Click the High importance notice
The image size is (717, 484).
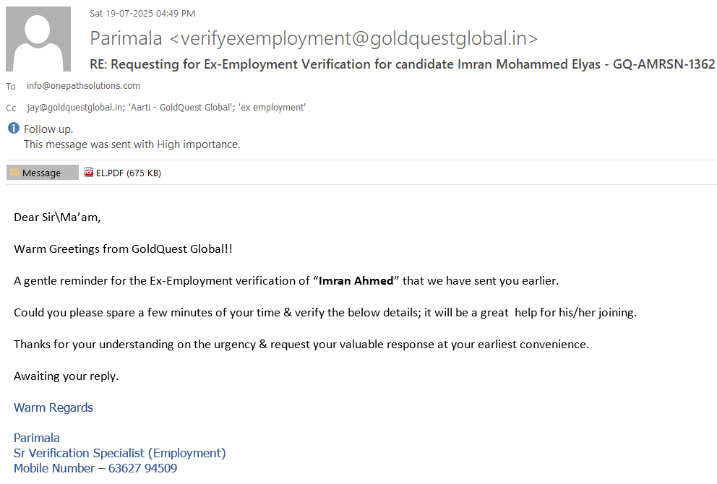tap(132, 144)
